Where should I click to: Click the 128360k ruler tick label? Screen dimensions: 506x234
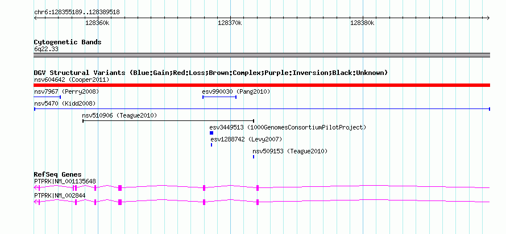[97, 23]
